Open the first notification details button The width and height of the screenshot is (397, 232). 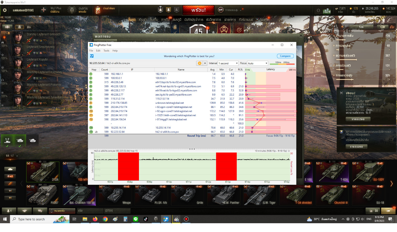click(358, 119)
